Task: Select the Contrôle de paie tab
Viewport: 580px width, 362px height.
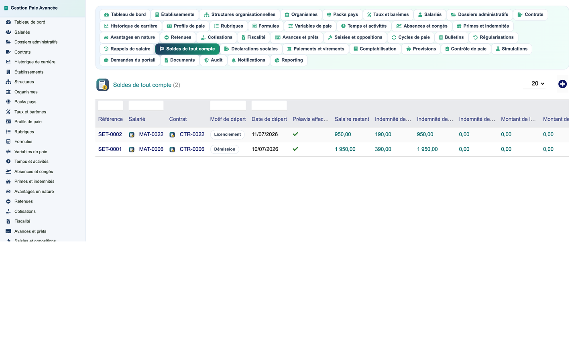Action: [x=466, y=49]
